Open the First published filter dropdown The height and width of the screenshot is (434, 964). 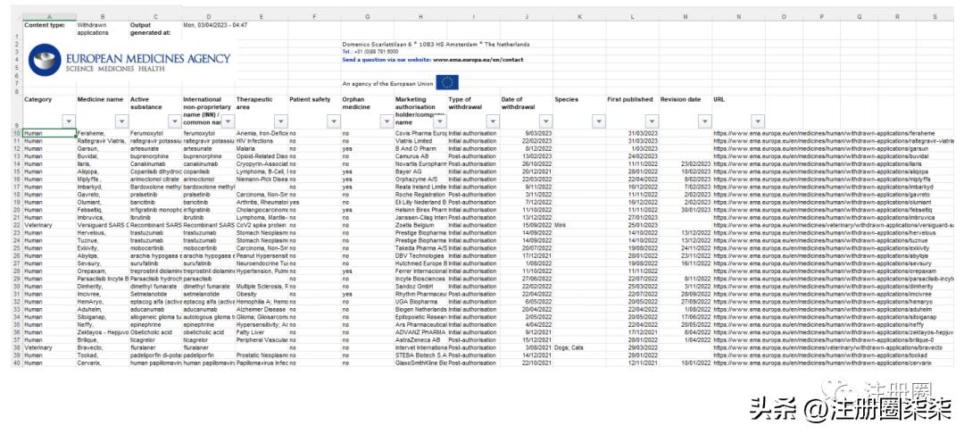(650, 121)
